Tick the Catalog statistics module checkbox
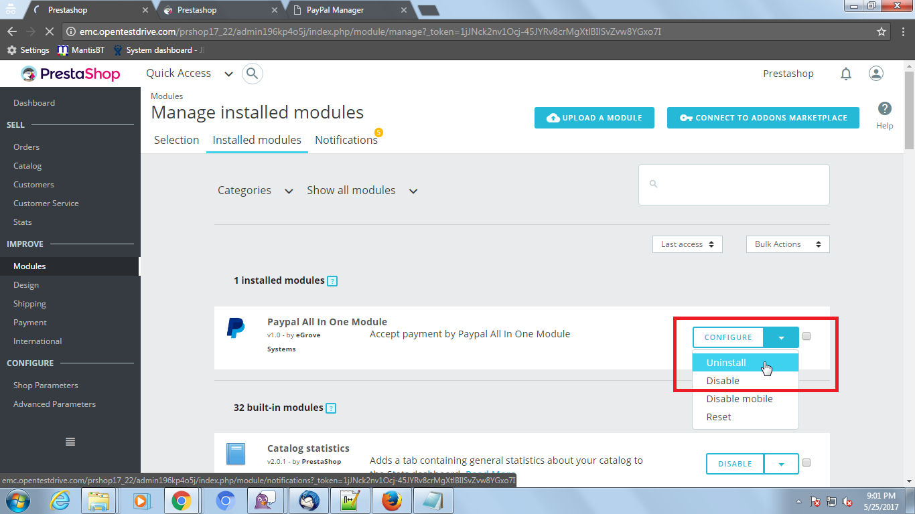Image resolution: width=915 pixels, height=514 pixels. [x=806, y=462]
